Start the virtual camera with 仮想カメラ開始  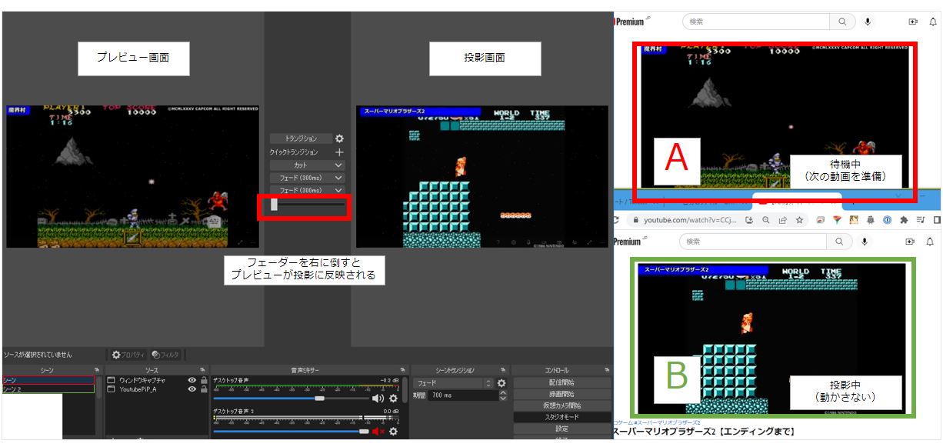[562, 405]
